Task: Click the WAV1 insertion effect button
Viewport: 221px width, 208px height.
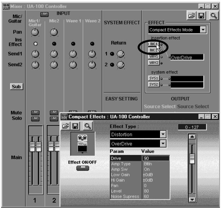Action: pyautogui.click(x=154, y=56)
